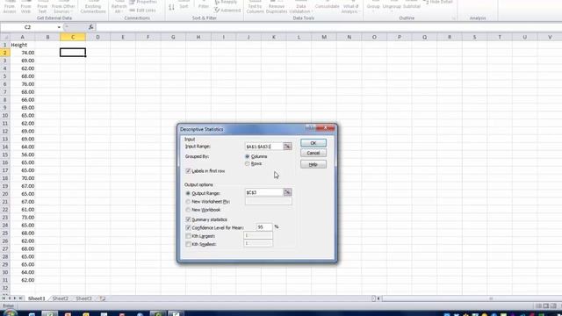Enable the Kth Largest checkbox
Screen dimensions: 562x316
[188, 236]
